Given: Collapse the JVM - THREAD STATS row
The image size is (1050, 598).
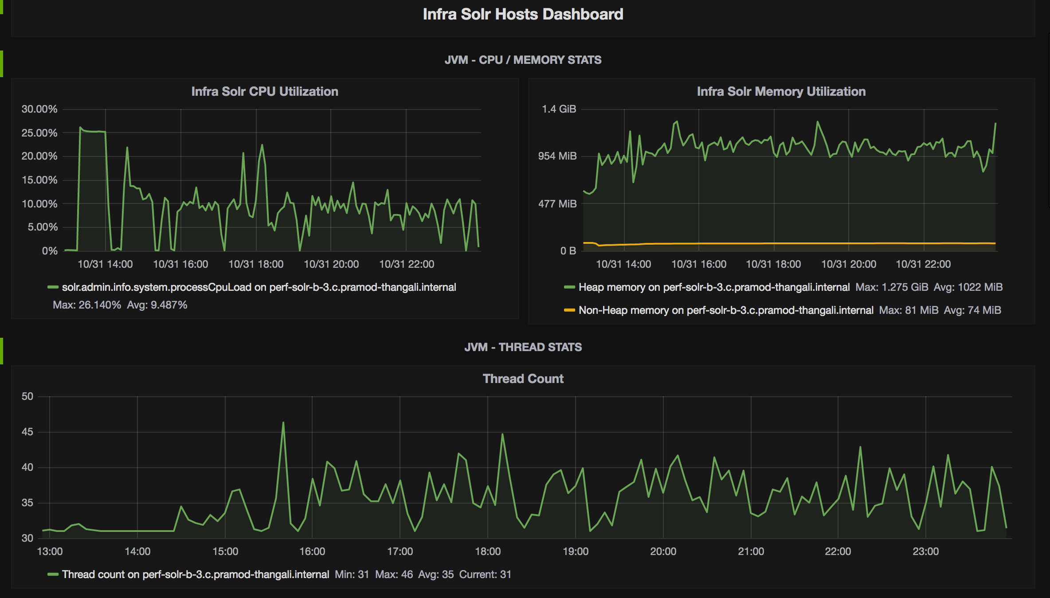Looking at the screenshot, I should (x=523, y=347).
